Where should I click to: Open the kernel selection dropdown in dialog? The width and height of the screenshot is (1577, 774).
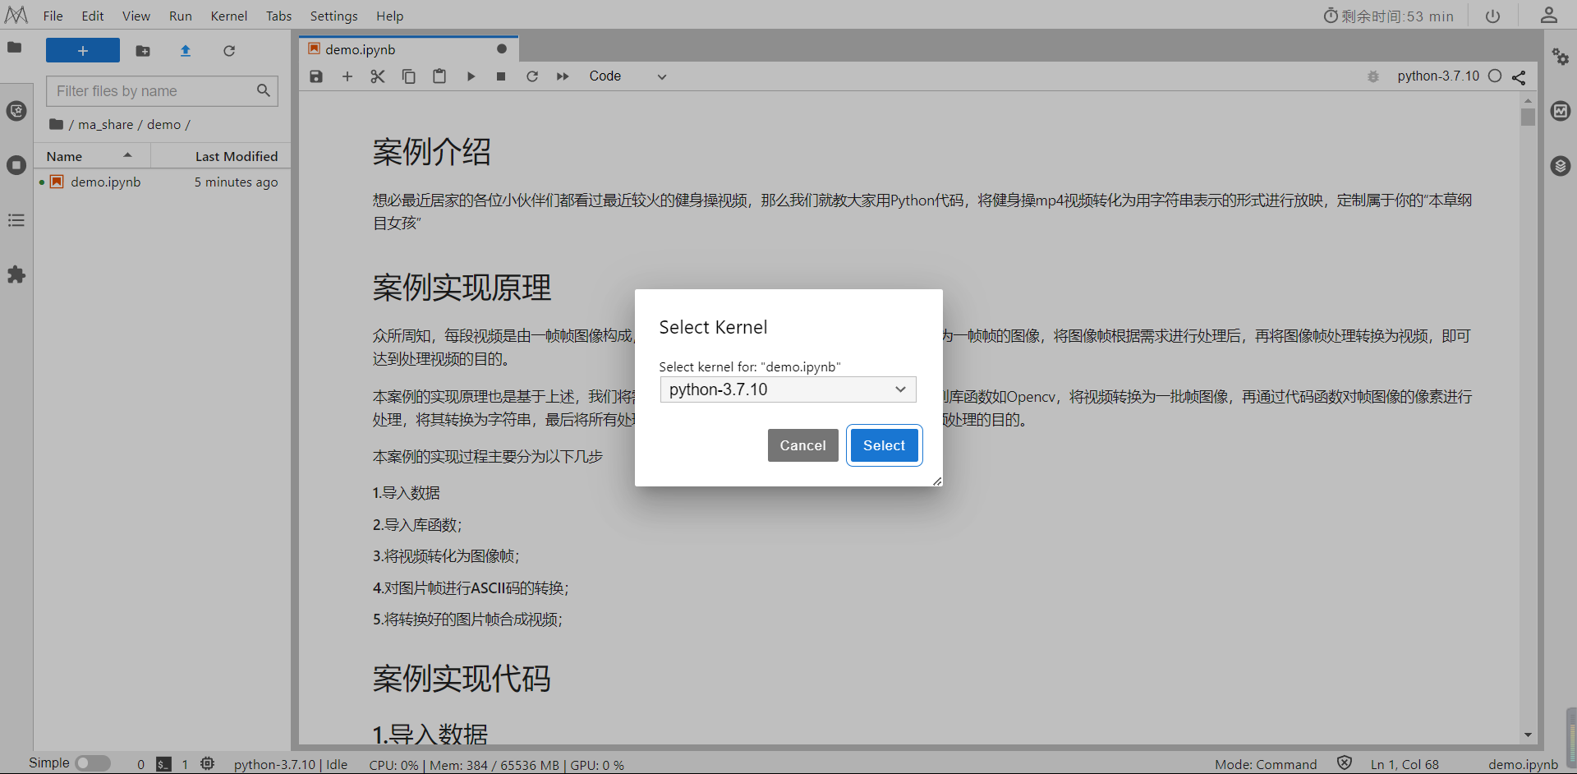[x=788, y=389]
